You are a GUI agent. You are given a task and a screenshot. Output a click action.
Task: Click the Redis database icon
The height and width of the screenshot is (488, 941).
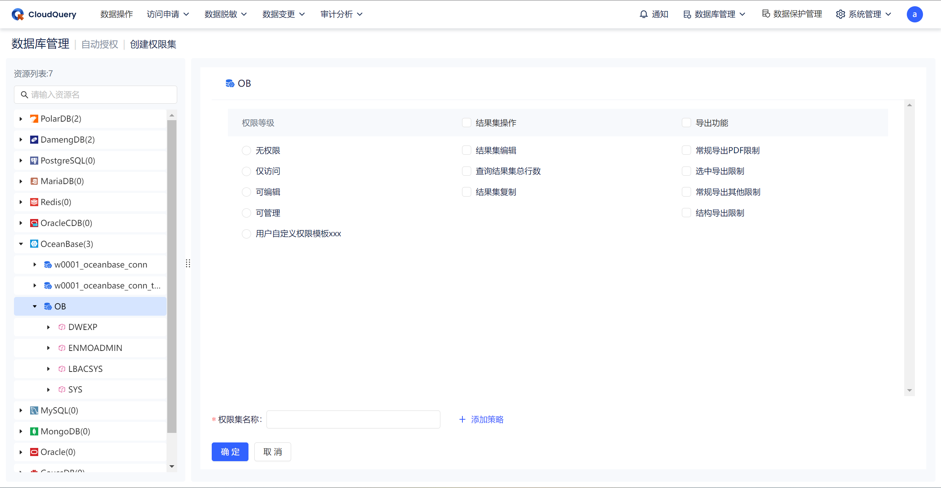click(34, 202)
